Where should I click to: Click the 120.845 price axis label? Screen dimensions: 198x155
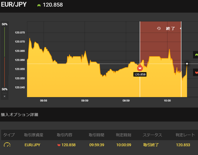coord(20,88)
